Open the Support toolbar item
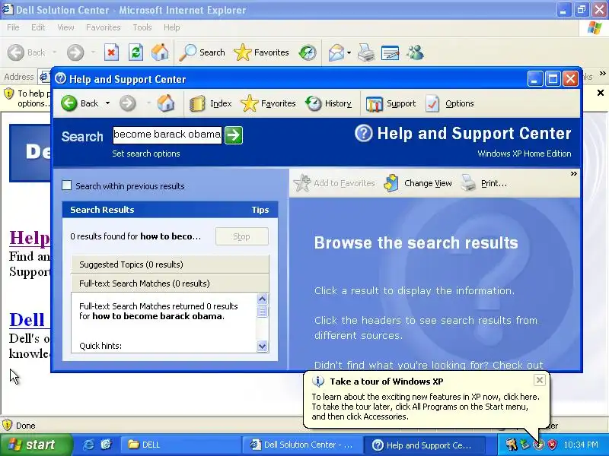Image resolution: width=609 pixels, height=456 pixels. click(391, 103)
